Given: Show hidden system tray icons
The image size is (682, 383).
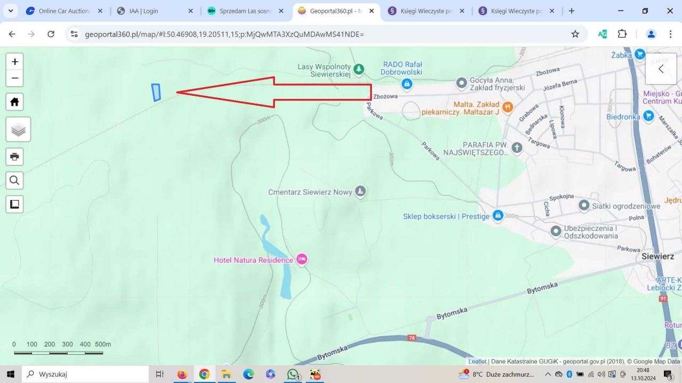Looking at the screenshot, I should tap(547, 374).
